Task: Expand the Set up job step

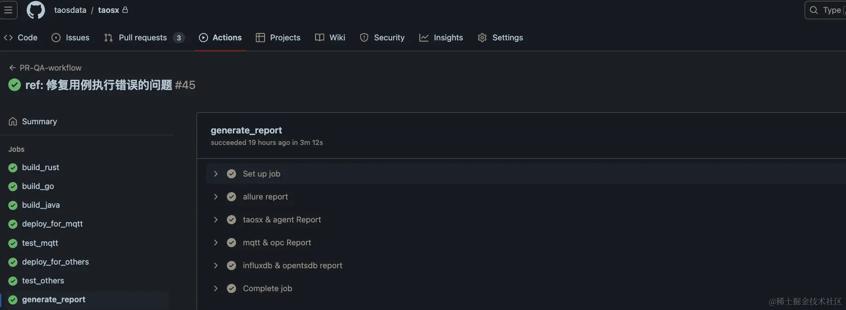Action: (216, 174)
